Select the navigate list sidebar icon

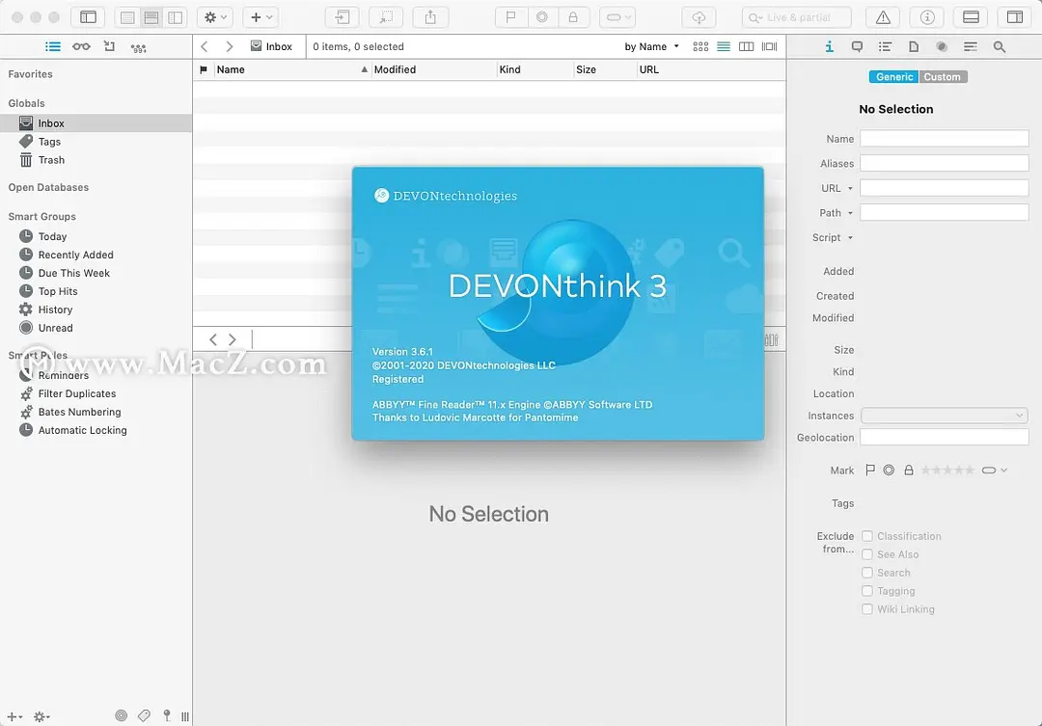52,46
